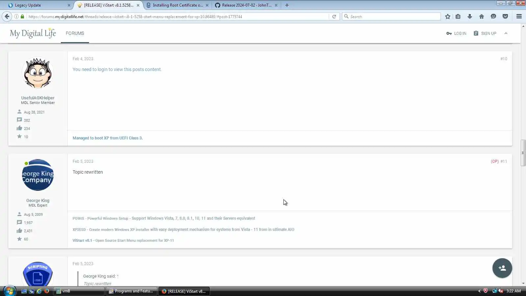
Task: Open UsefulAGKHelper's avatar image
Action: [38, 73]
